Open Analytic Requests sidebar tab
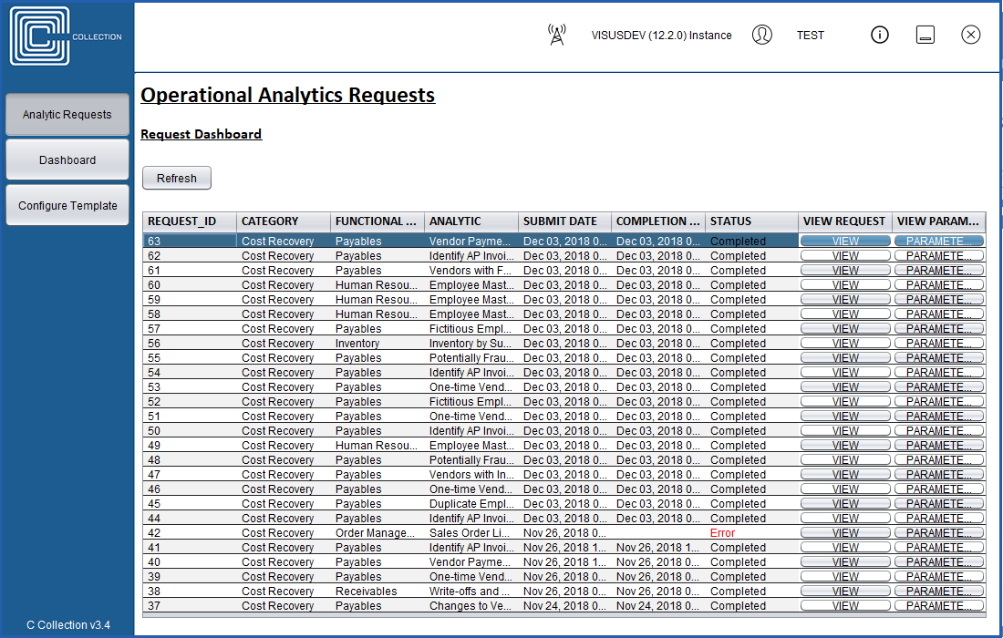Viewport: 1003px width, 638px height. (x=67, y=115)
